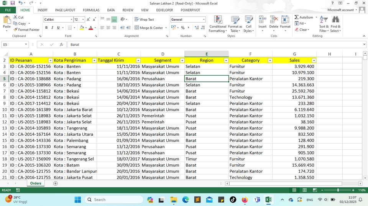This screenshot has width=368, height=206.
Task: Set bottom vertical alignment
Action: (x=114, y=19)
